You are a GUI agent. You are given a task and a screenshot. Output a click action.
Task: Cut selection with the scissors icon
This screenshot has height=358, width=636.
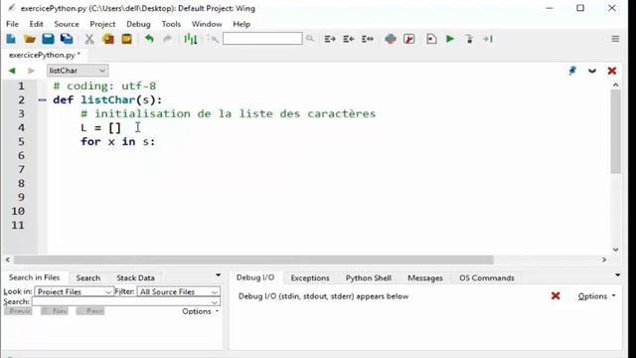pyautogui.click(x=89, y=39)
